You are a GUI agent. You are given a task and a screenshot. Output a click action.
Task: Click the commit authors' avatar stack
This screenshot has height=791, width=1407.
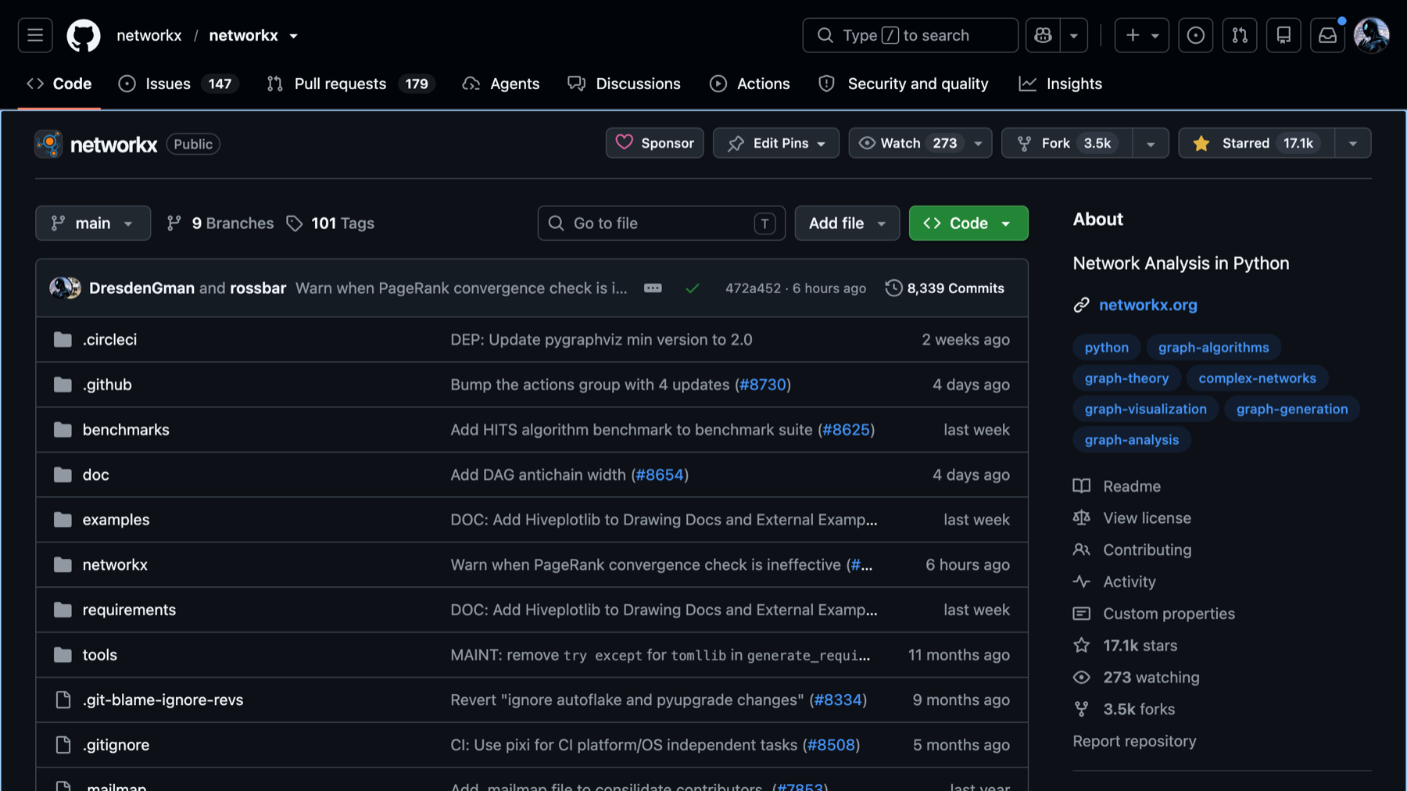65,288
